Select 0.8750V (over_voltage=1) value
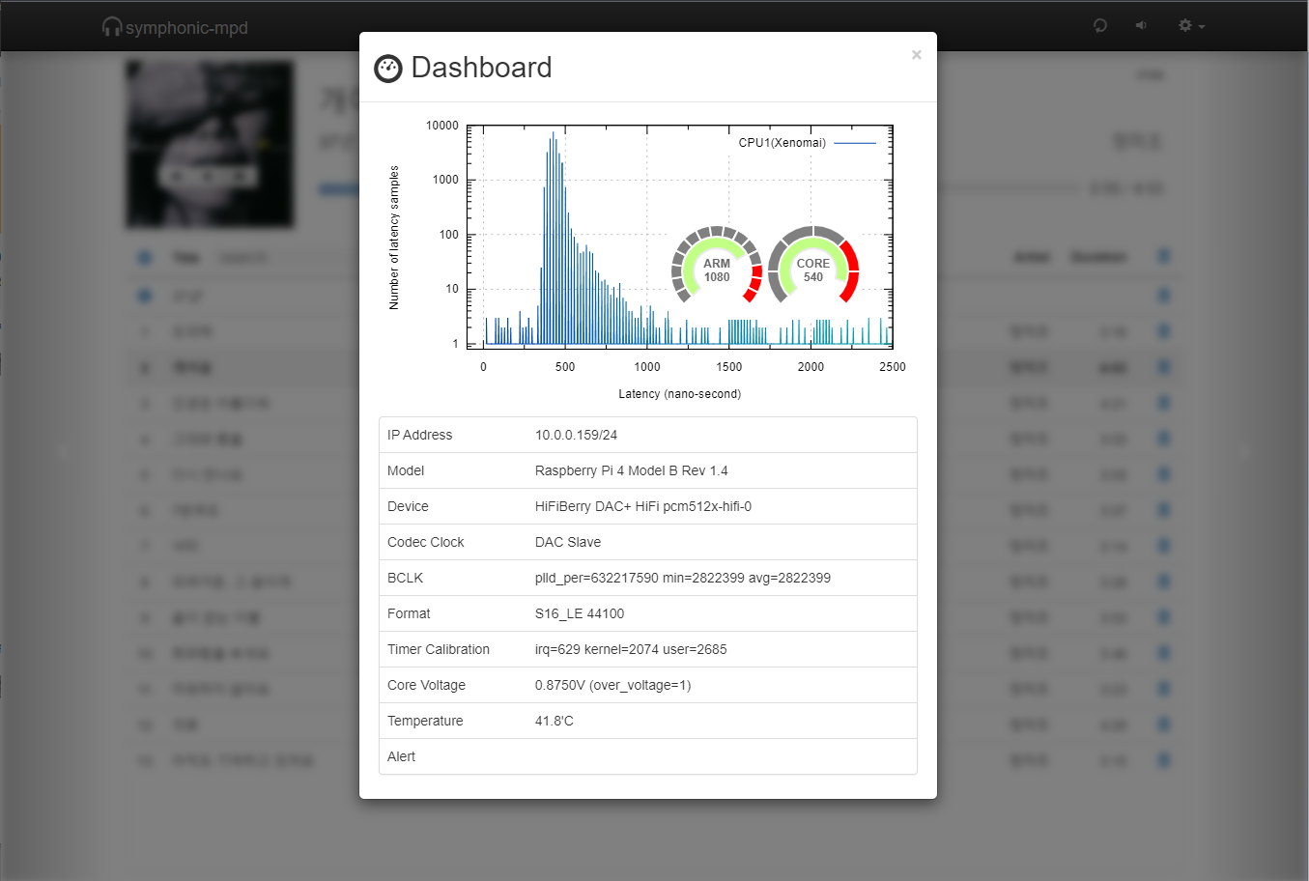Image resolution: width=1309 pixels, height=881 pixels. click(612, 685)
